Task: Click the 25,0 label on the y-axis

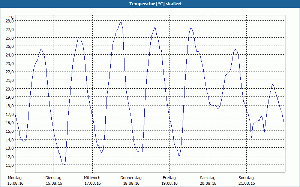Action: [10, 46]
